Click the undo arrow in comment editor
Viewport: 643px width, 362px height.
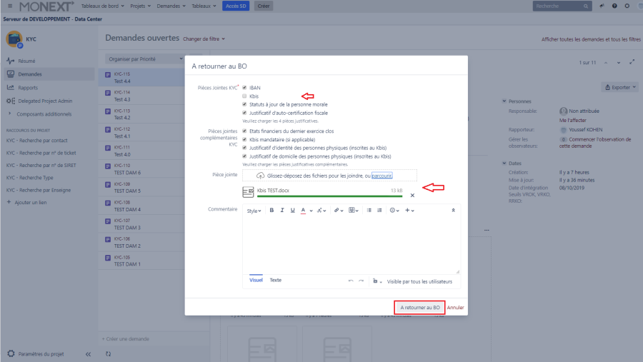pyautogui.click(x=351, y=281)
